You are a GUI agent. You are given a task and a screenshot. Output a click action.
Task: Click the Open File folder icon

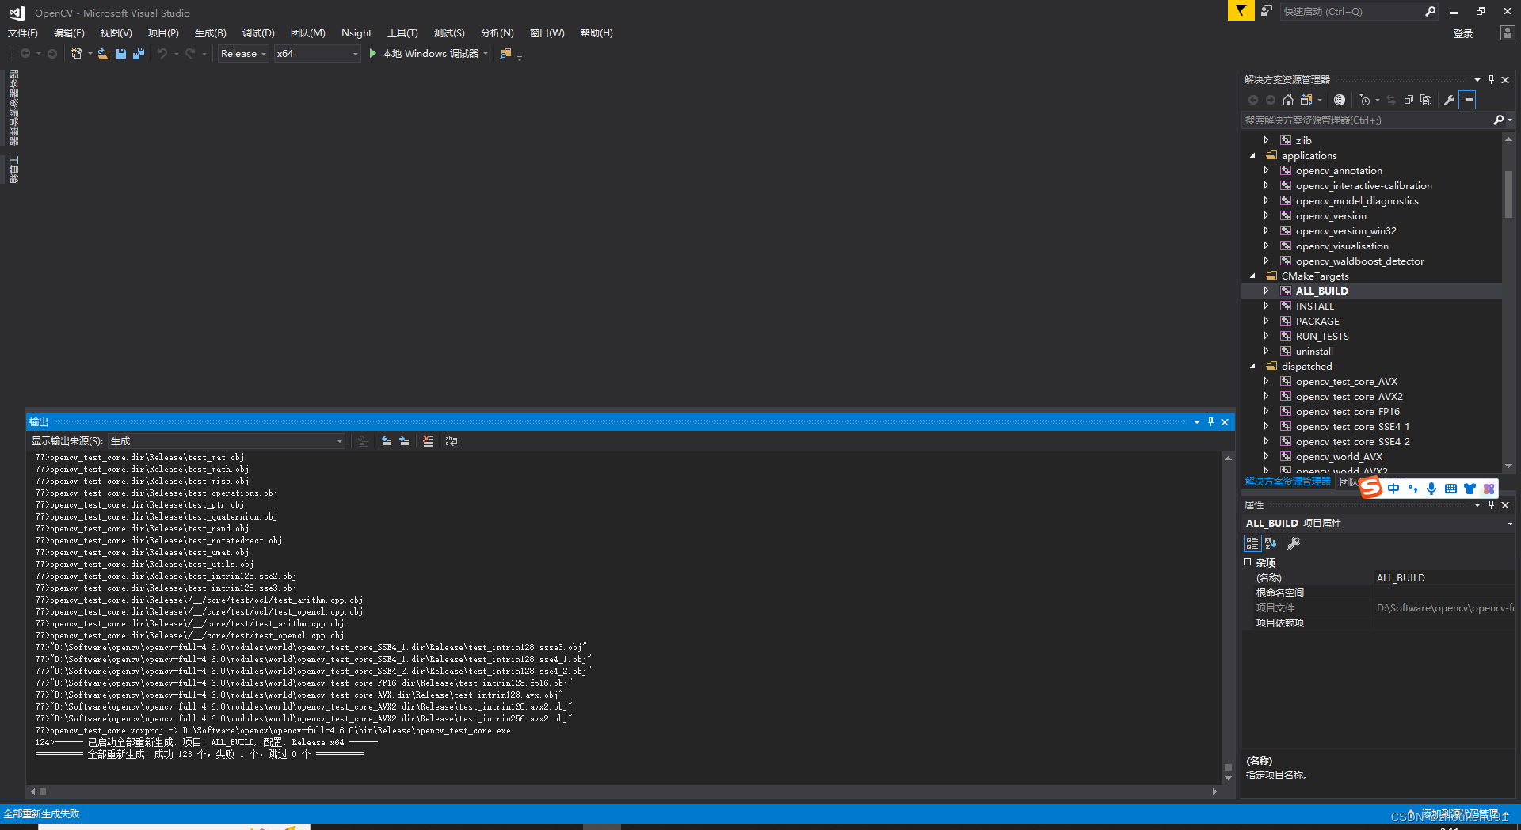point(104,53)
